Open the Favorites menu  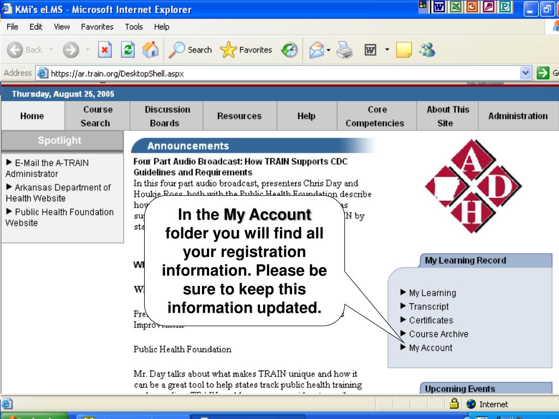pyautogui.click(x=97, y=27)
